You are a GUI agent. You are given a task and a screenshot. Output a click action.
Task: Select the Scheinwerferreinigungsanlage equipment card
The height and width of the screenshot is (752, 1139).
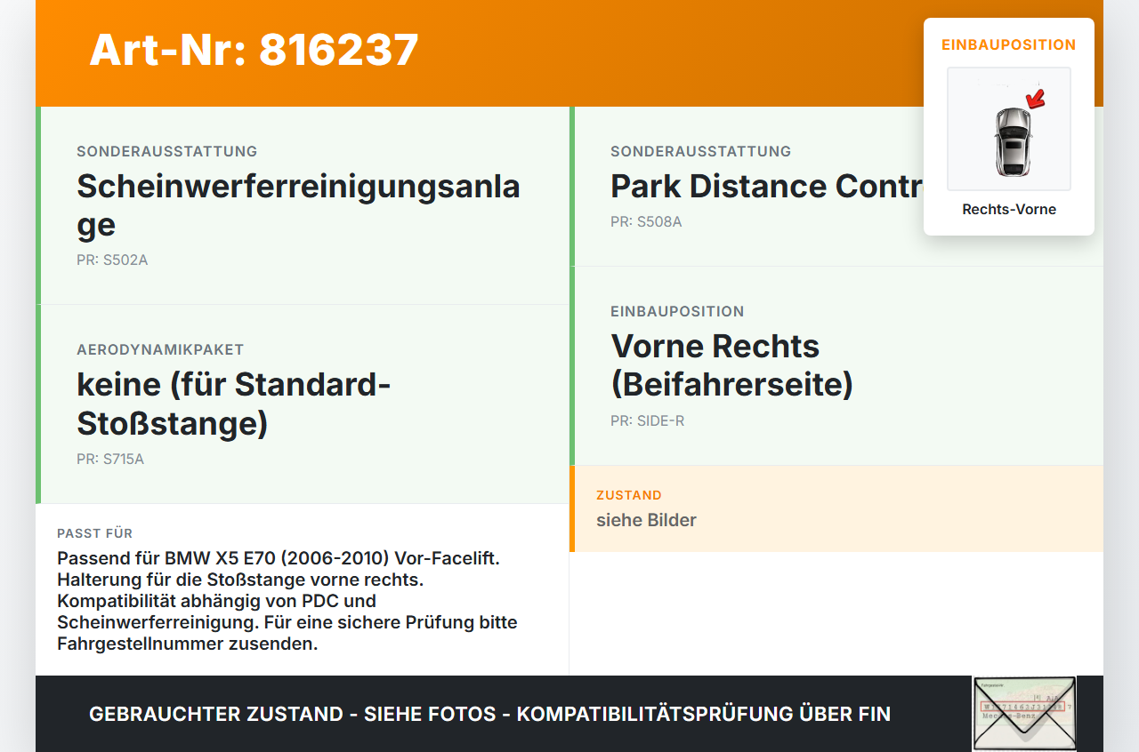click(x=303, y=205)
